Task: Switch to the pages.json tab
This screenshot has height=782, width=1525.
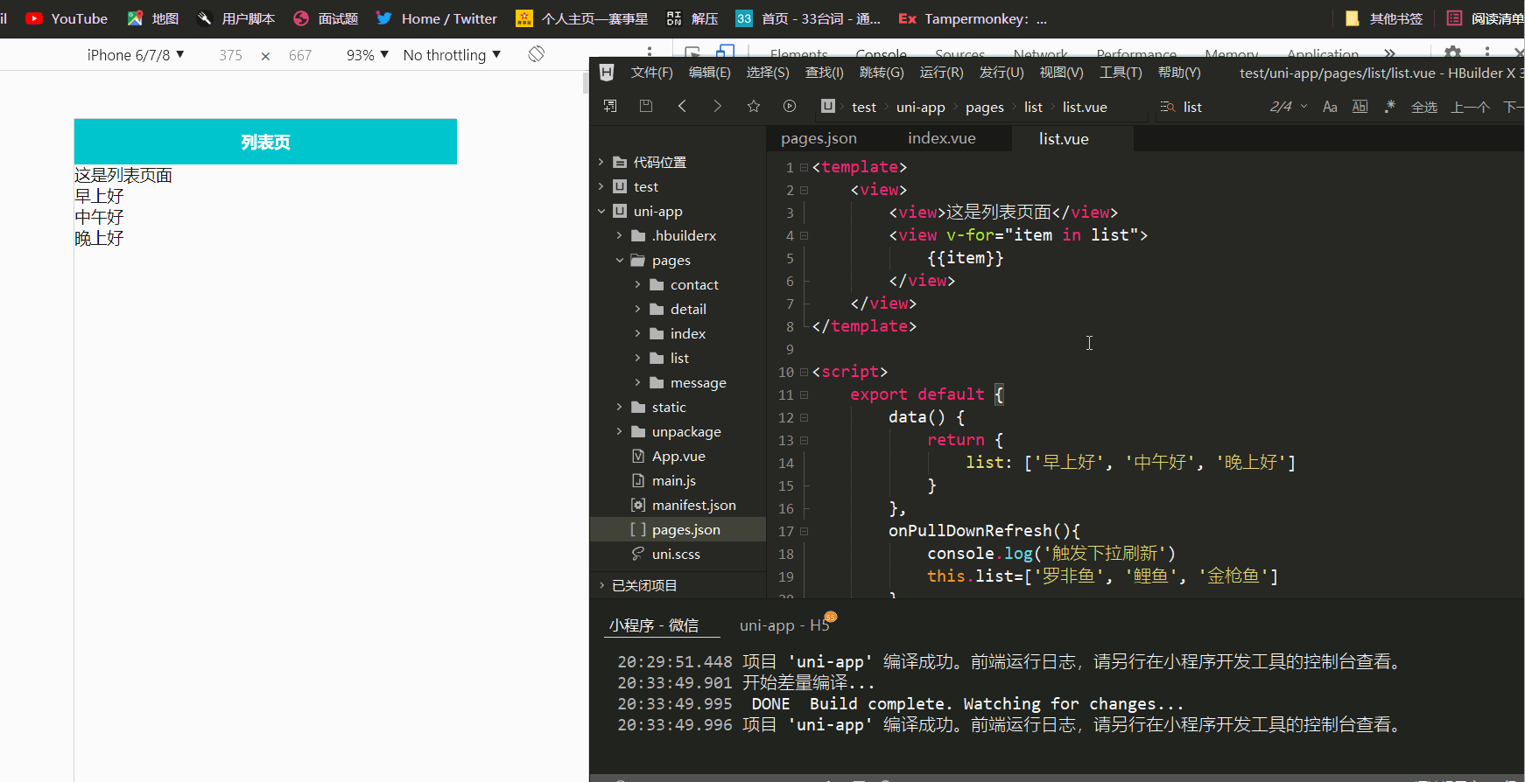Action: 819,138
